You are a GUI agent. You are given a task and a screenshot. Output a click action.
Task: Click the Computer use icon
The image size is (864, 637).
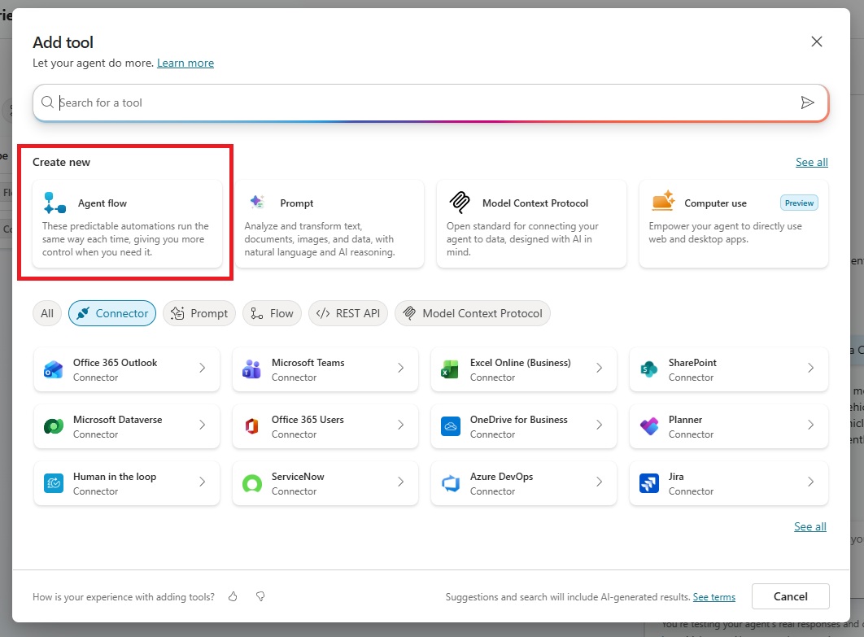click(x=663, y=201)
